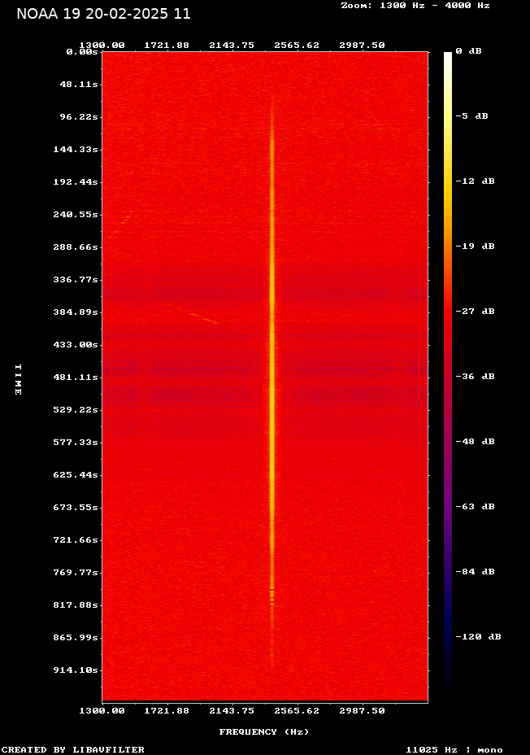Screen dimensions: 530x755
Task: Click the '721.66s' time label
Action: pos(76,539)
